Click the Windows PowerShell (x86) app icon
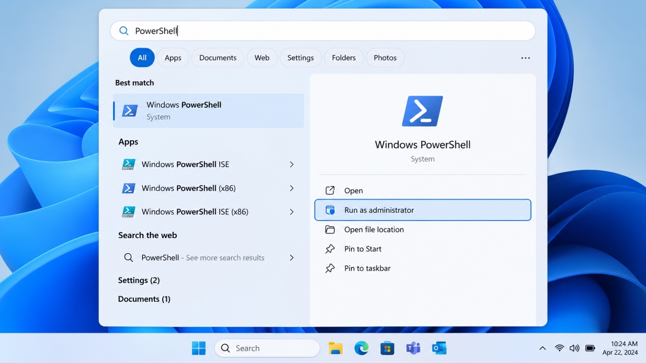The height and width of the screenshot is (363, 646). [x=128, y=188]
